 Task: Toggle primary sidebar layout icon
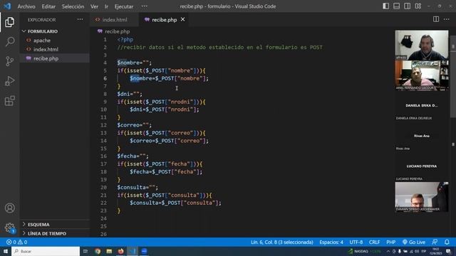385,6
